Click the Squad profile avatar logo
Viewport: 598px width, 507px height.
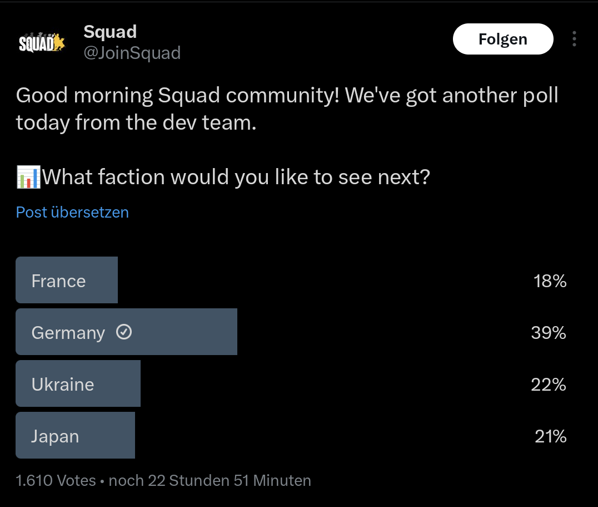pyautogui.click(x=42, y=42)
